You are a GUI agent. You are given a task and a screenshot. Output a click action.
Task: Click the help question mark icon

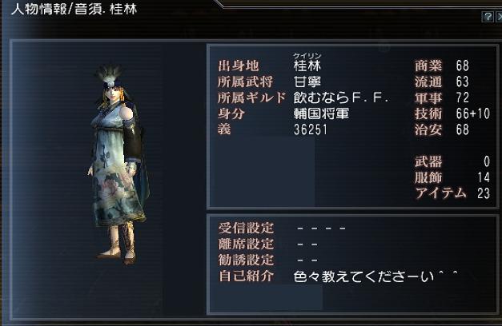coord(488,17)
